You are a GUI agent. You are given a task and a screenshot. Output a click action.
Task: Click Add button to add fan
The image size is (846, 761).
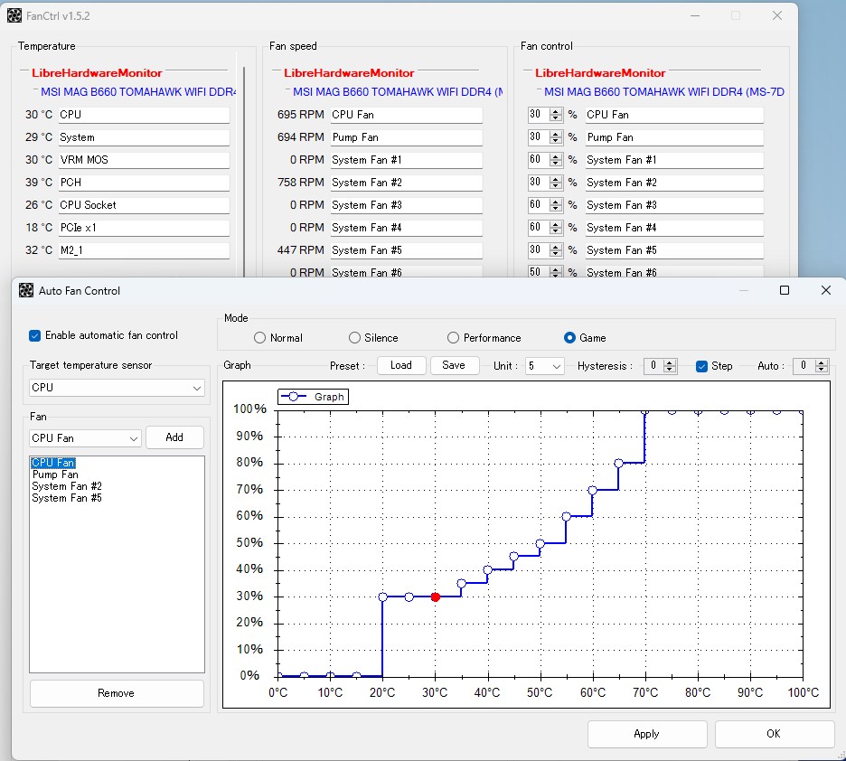[174, 437]
